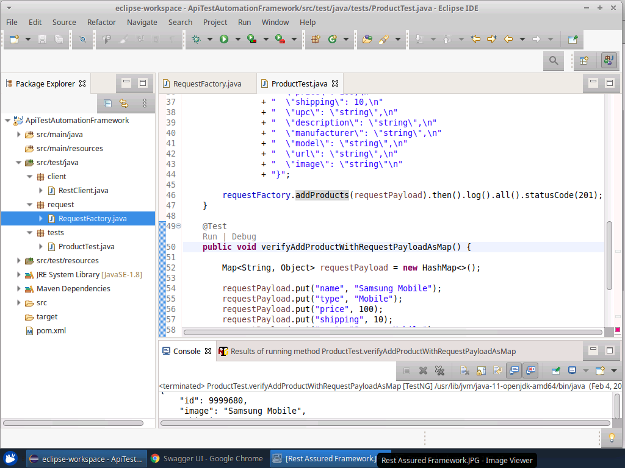The width and height of the screenshot is (625, 468).
Task: Click the Run link above the test method
Action: [209, 236]
